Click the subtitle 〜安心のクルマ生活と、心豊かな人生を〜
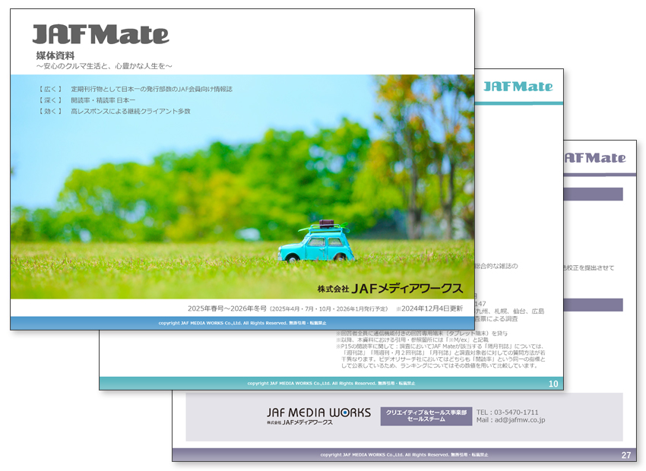The width and height of the screenshot is (646, 471). coord(104,66)
